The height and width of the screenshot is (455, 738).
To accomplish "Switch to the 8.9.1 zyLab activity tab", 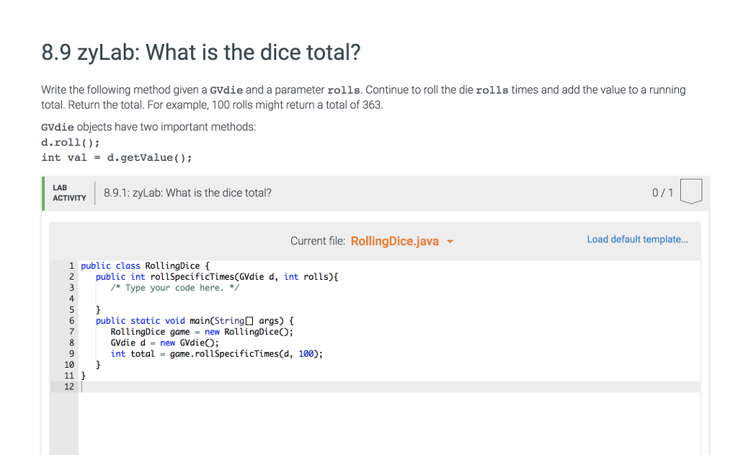I will (187, 193).
